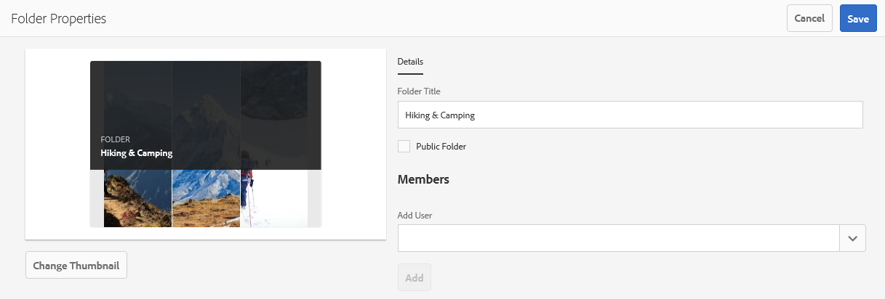Click the Hiking & Camping card title
885x299 pixels.
tap(136, 153)
